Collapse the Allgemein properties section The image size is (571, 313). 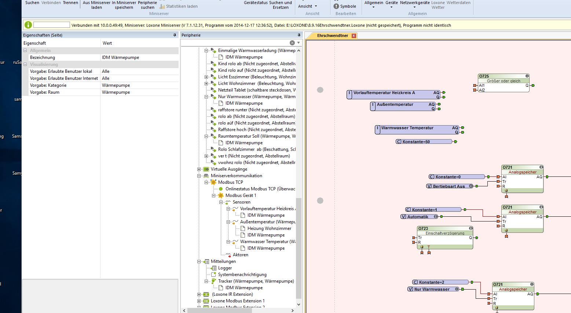(x=25, y=51)
